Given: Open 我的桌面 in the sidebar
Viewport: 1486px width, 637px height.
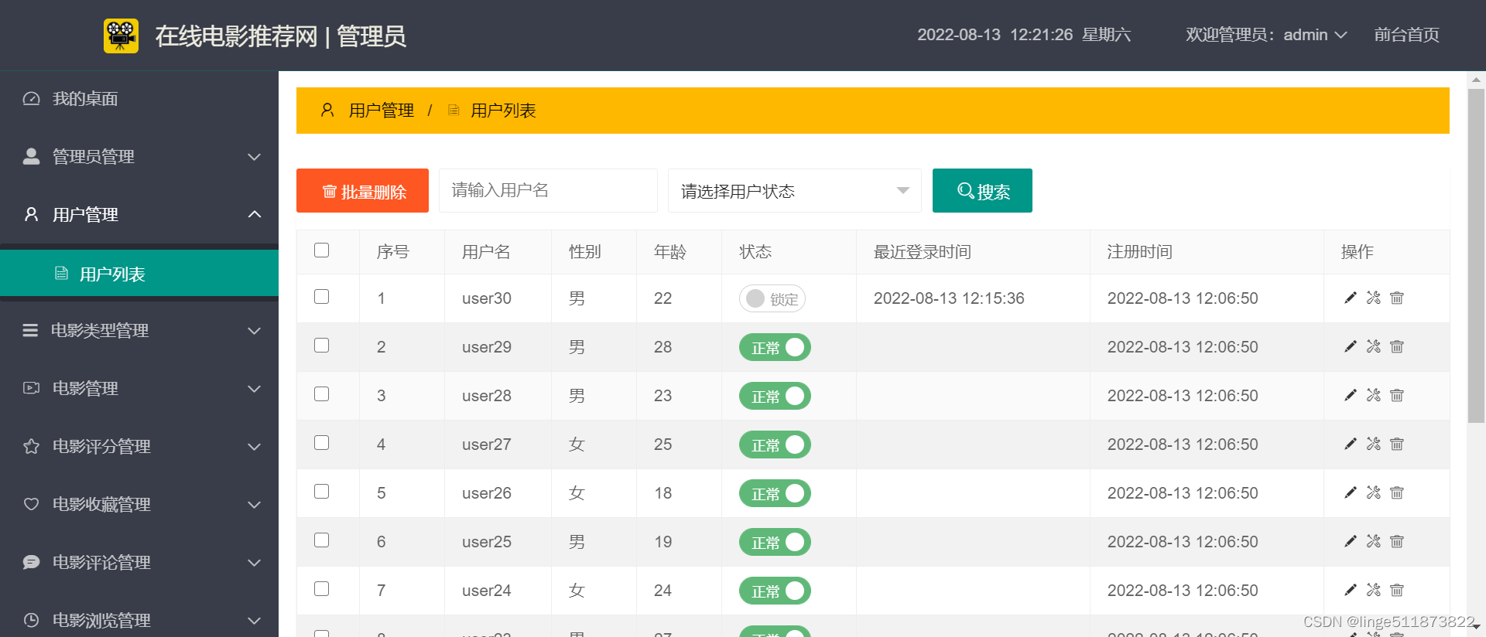Looking at the screenshot, I should 139,99.
